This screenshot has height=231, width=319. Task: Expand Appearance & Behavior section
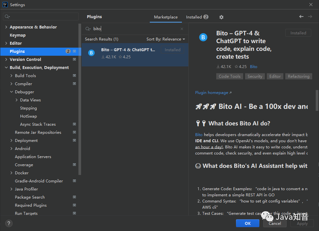click(6, 27)
